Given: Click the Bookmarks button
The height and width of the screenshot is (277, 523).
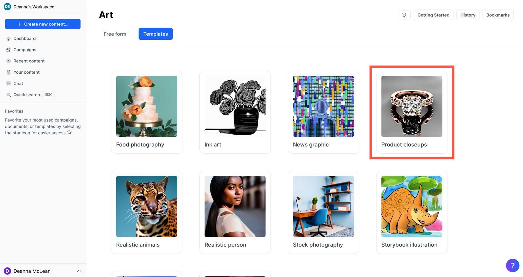Looking at the screenshot, I should point(498,15).
